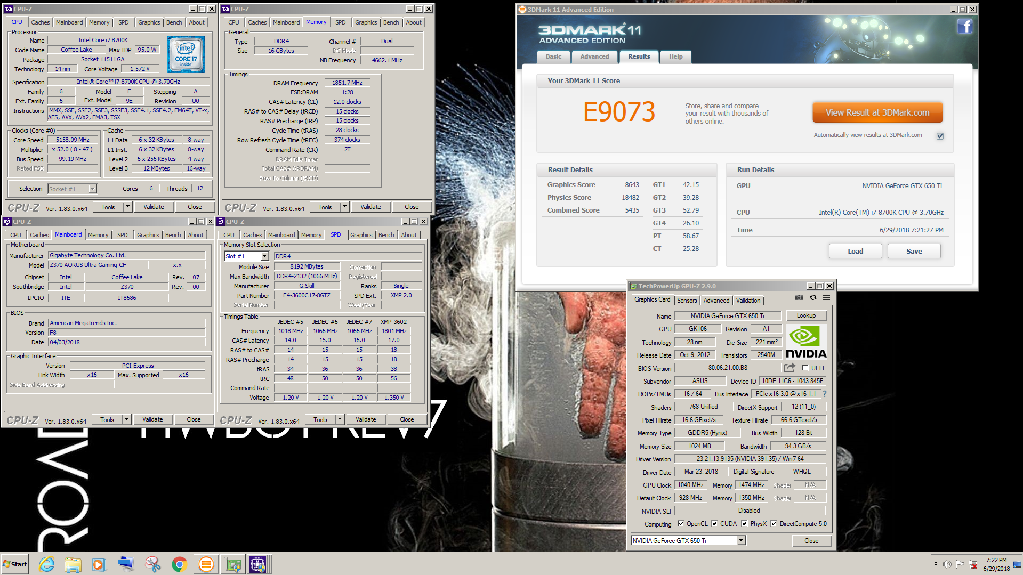Expand the Socket #1 selection dropdown
1023x575 pixels.
92,189
